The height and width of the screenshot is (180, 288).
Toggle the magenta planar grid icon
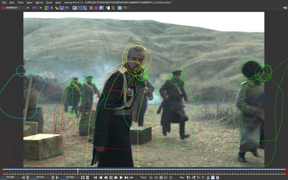tap(96, 8)
